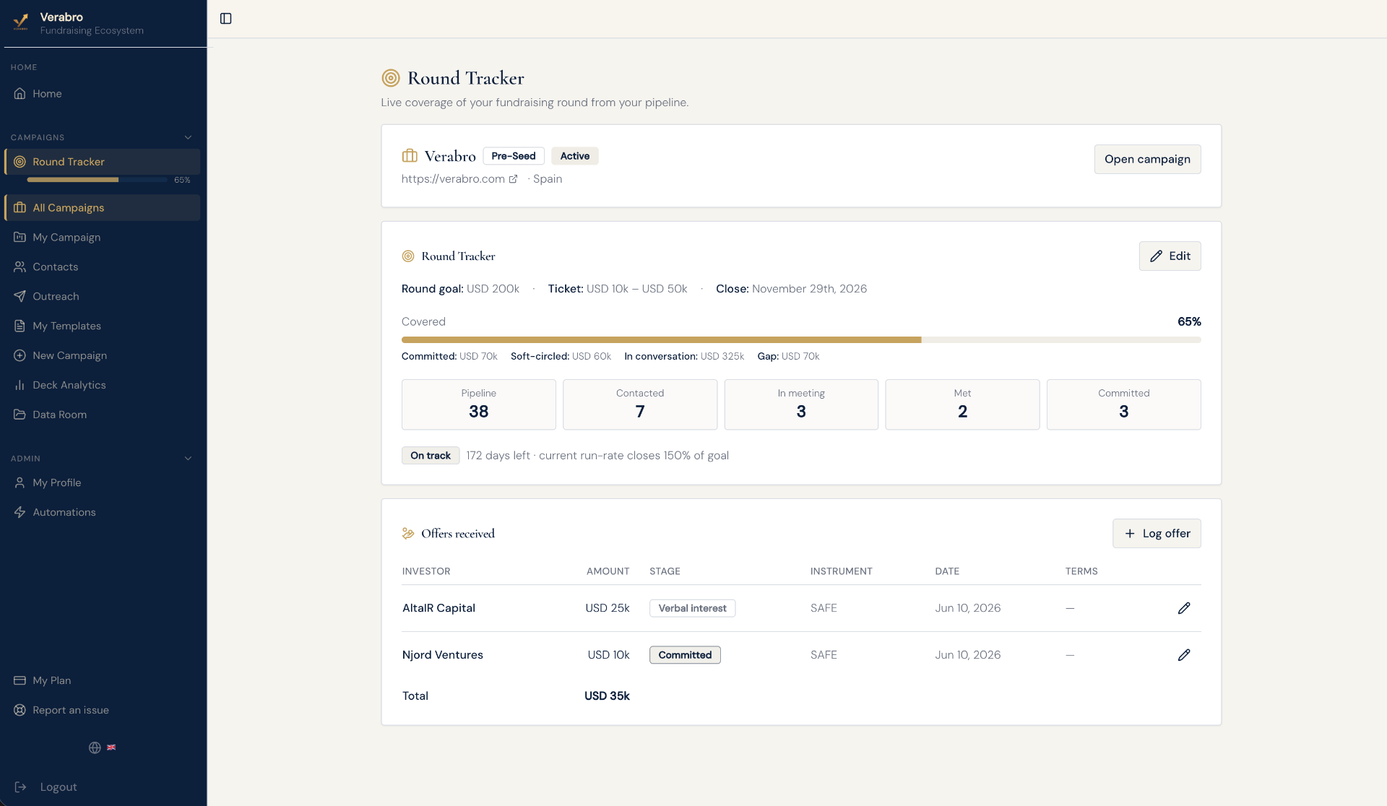Click the USD 25k amount cell
This screenshot has width=1387, height=806.
tap(608, 609)
